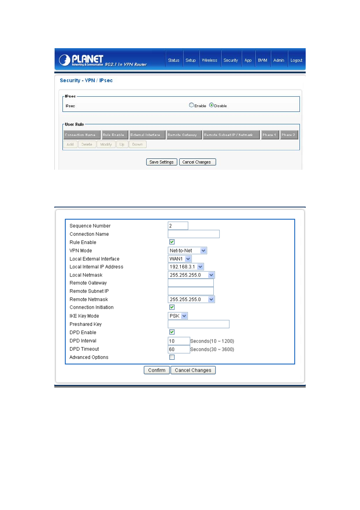Toggle the DPD Enable checkbox
The height and width of the screenshot is (510, 360).
point(172,332)
